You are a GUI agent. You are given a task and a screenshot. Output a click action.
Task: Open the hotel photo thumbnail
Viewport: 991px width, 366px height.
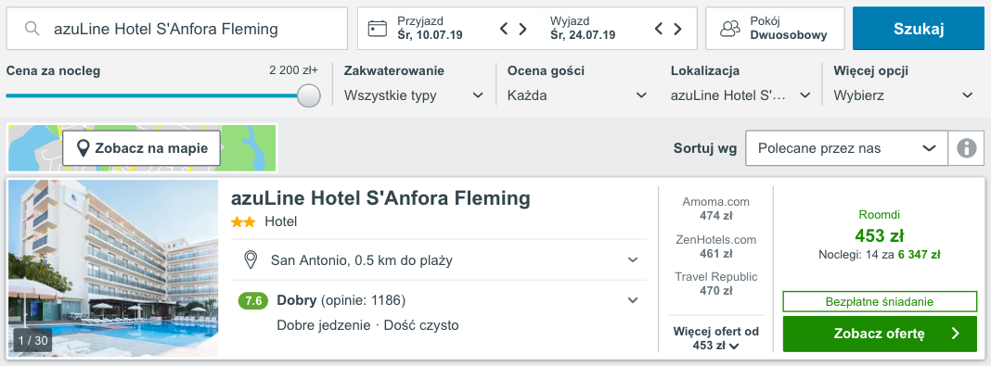tap(113, 268)
